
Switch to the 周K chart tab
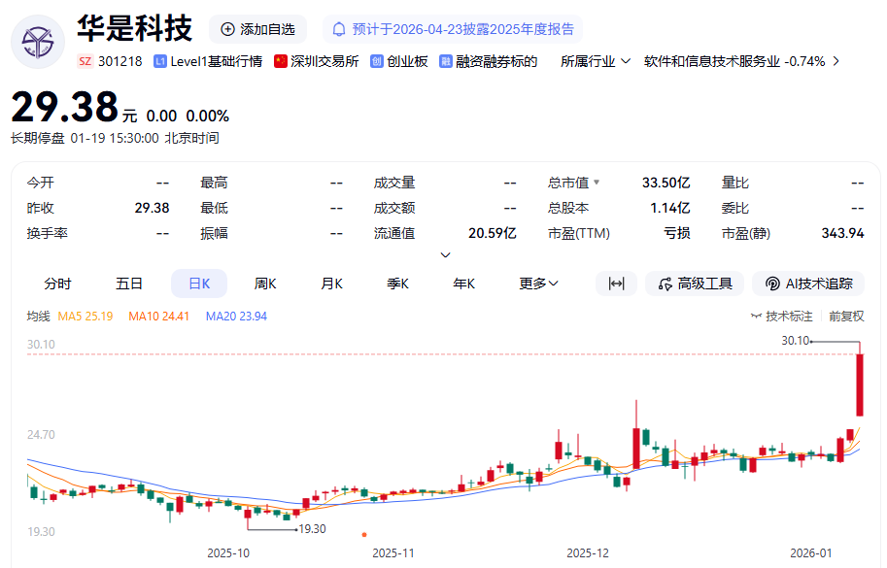[265, 284]
